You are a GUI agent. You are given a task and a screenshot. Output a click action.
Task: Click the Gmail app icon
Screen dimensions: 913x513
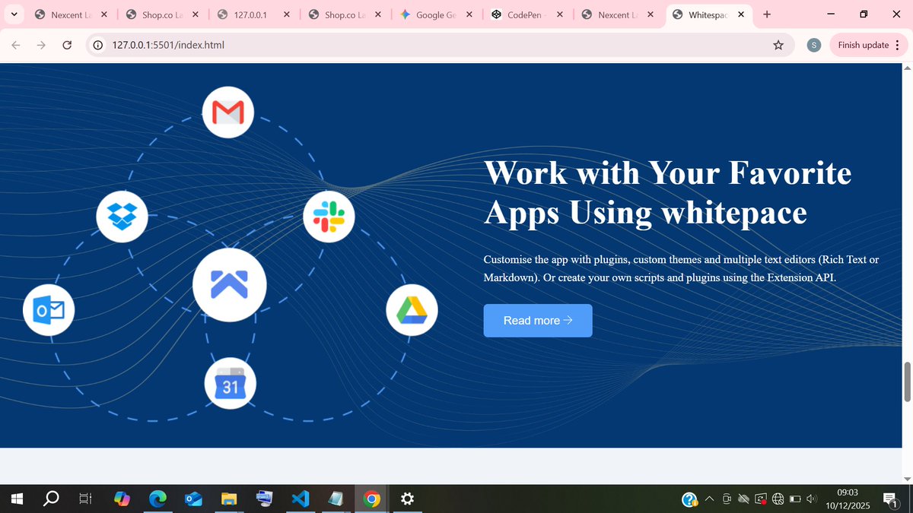229,112
